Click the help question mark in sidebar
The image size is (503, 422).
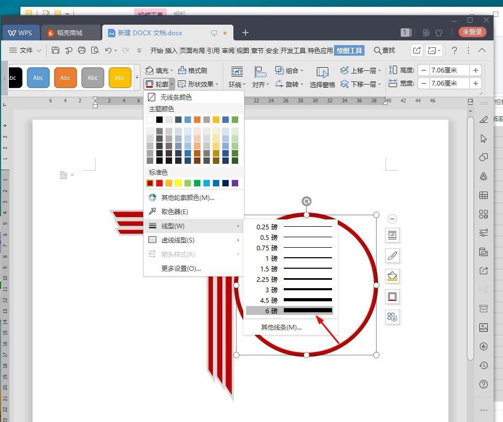484,384
